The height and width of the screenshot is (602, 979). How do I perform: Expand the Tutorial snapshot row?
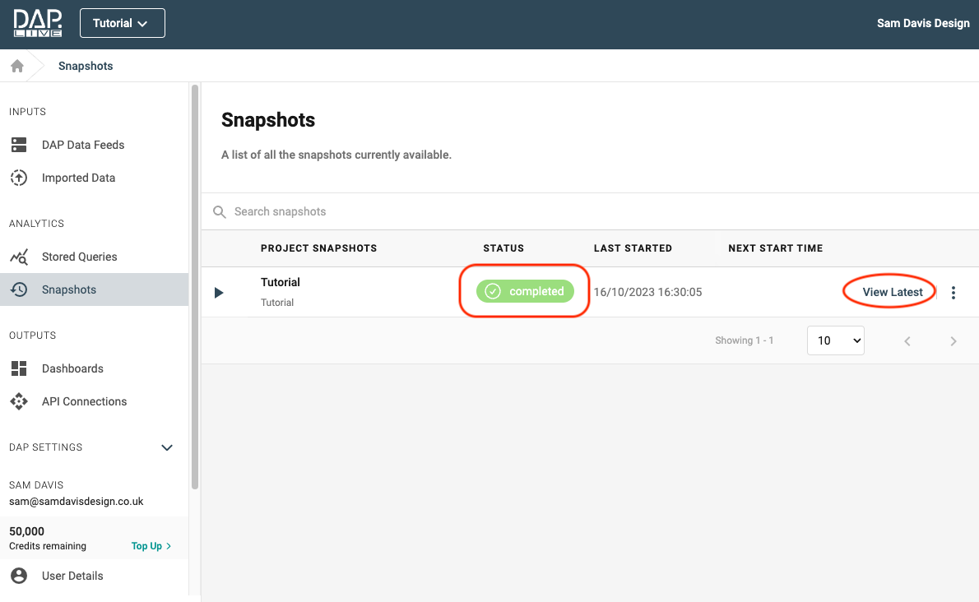click(x=219, y=292)
